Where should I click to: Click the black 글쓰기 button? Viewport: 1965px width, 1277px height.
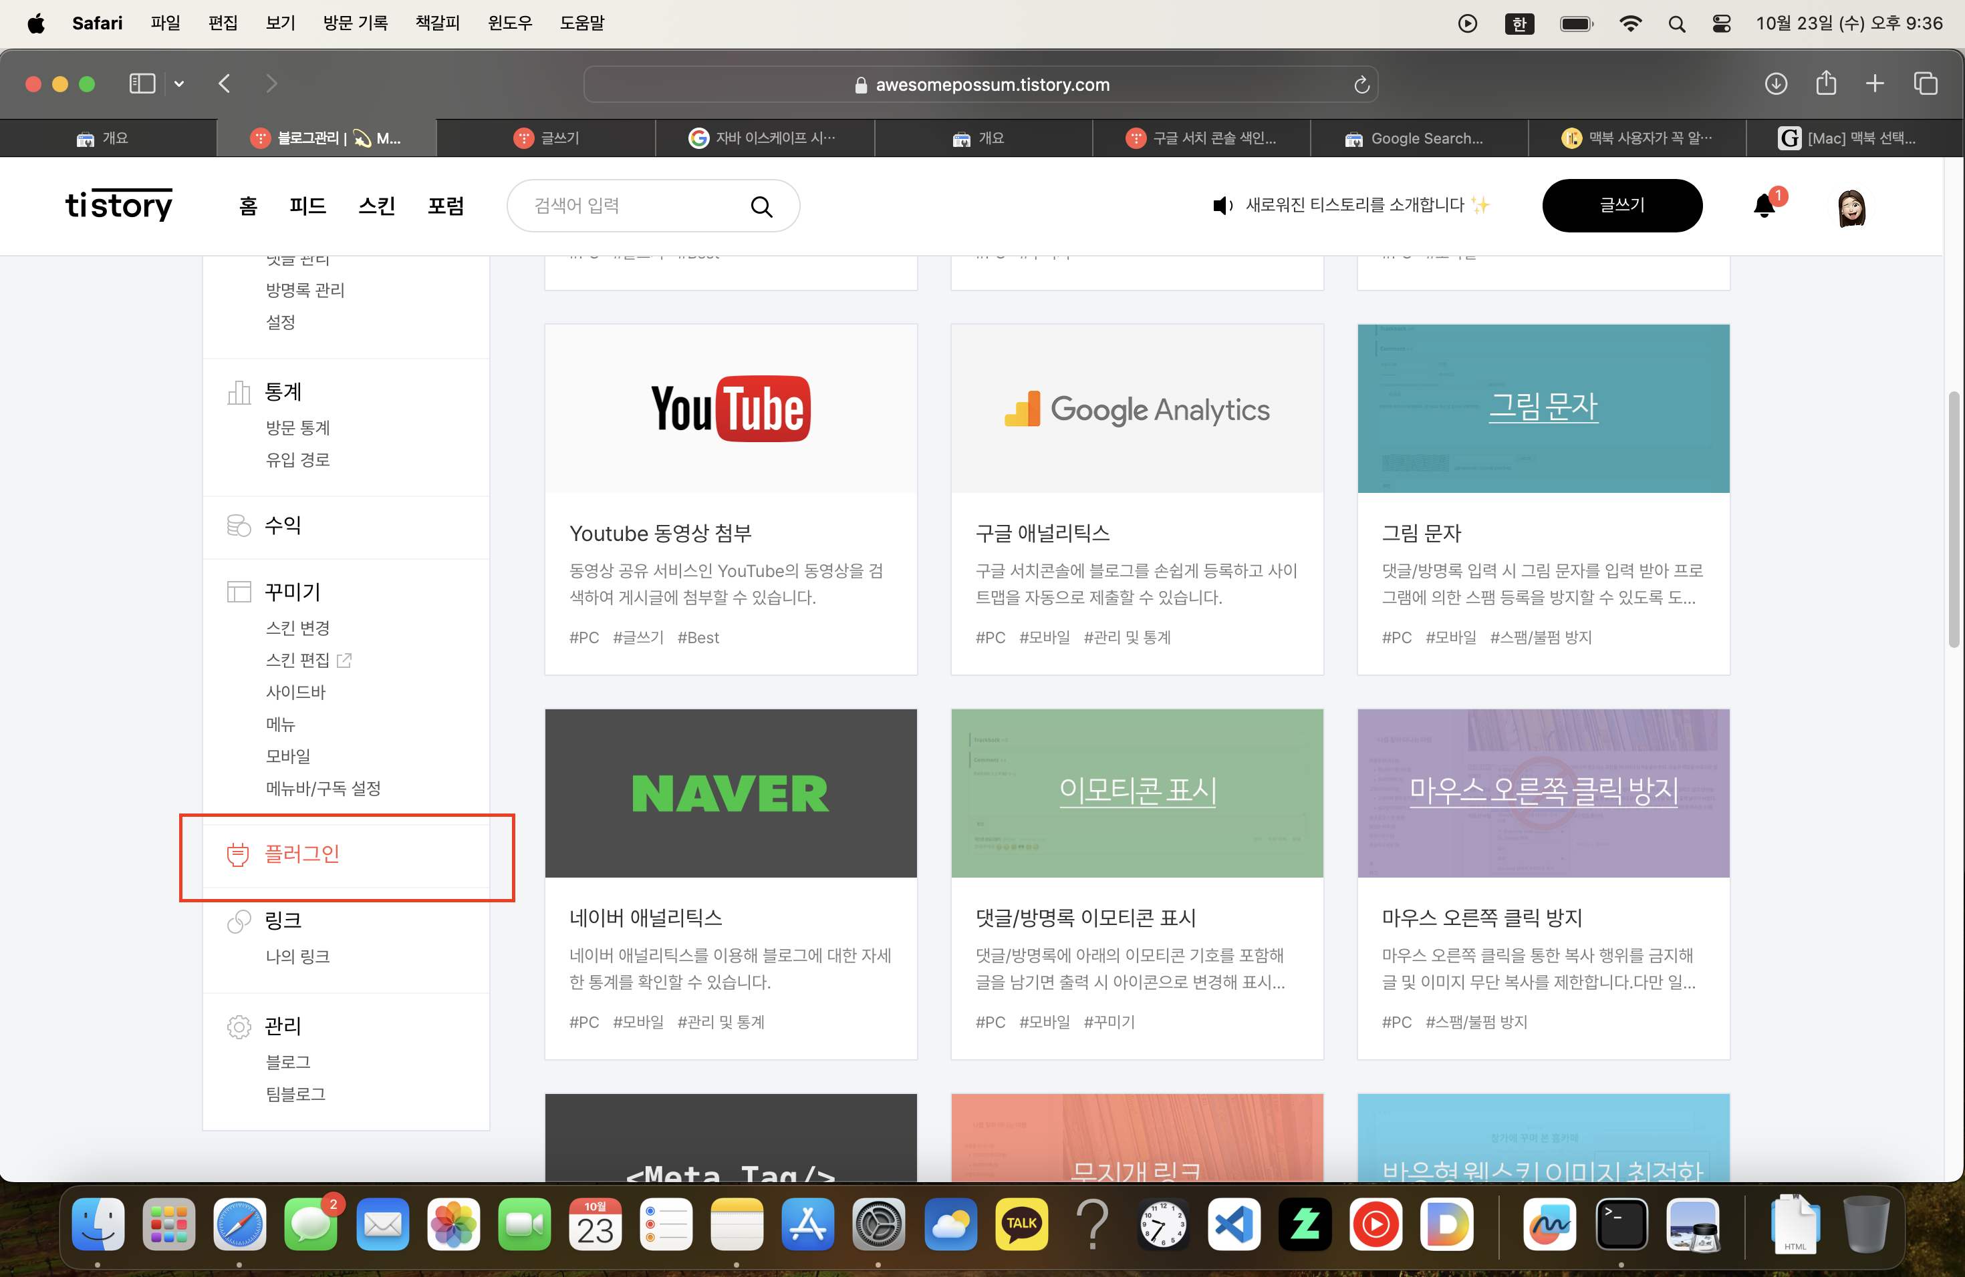tap(1621, 206)
